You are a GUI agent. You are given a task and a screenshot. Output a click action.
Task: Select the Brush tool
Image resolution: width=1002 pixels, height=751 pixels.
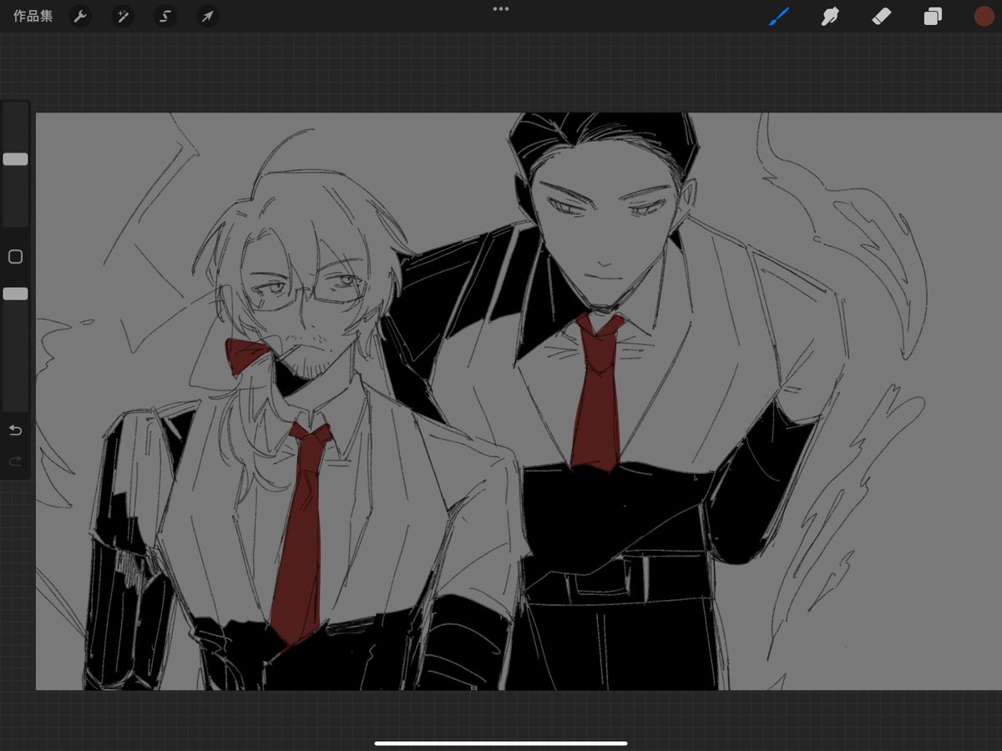coord(779,16)
